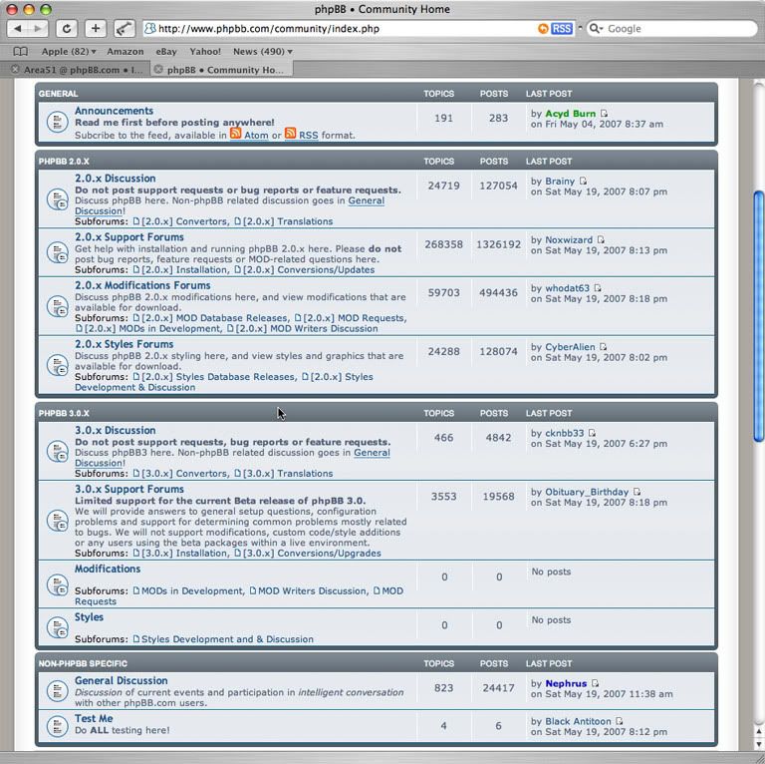Open the Amazon bookmark
Image resolution: width=765 pixels, height=764 pixels.
point(126,51)
